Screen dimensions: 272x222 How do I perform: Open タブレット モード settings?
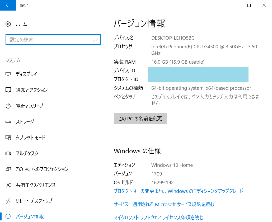click(x=31, y=138)
